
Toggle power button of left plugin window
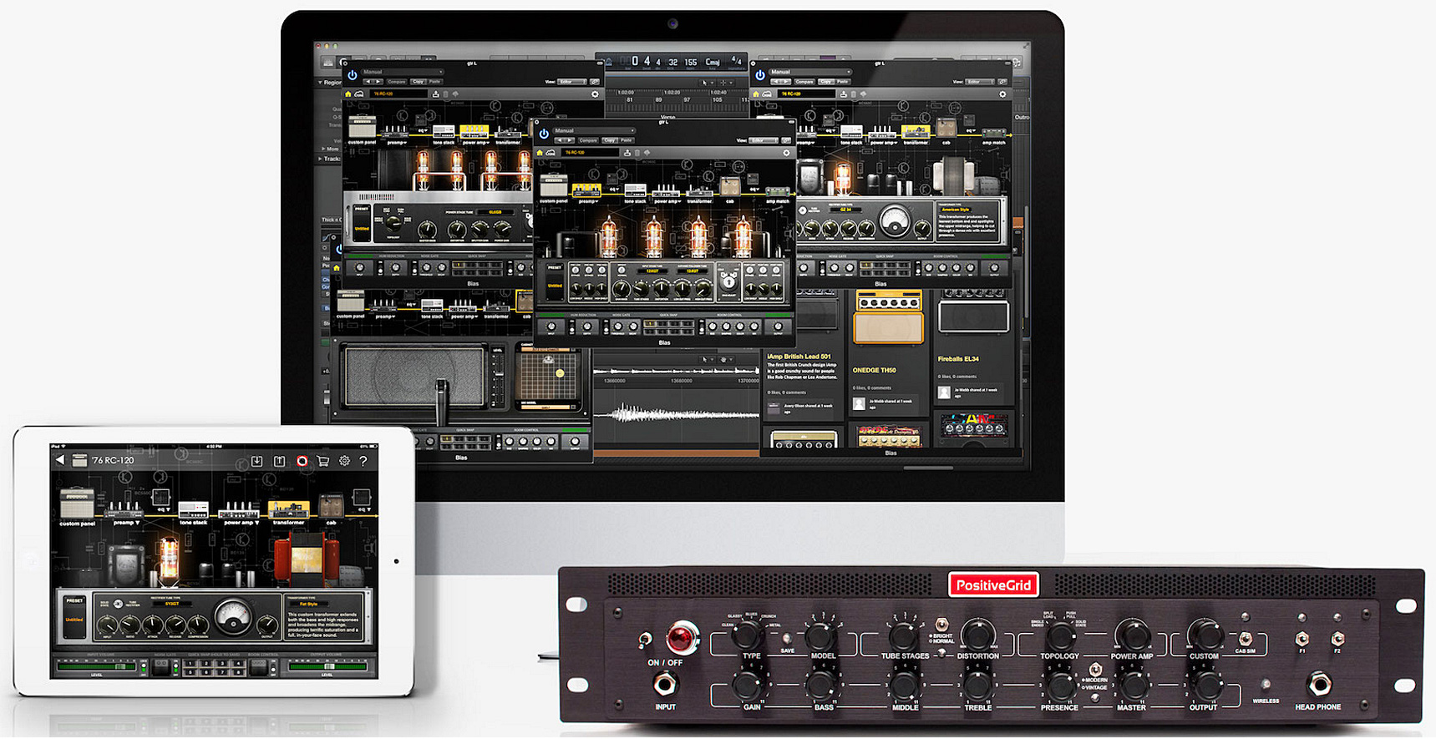click(x=353, y=75)
